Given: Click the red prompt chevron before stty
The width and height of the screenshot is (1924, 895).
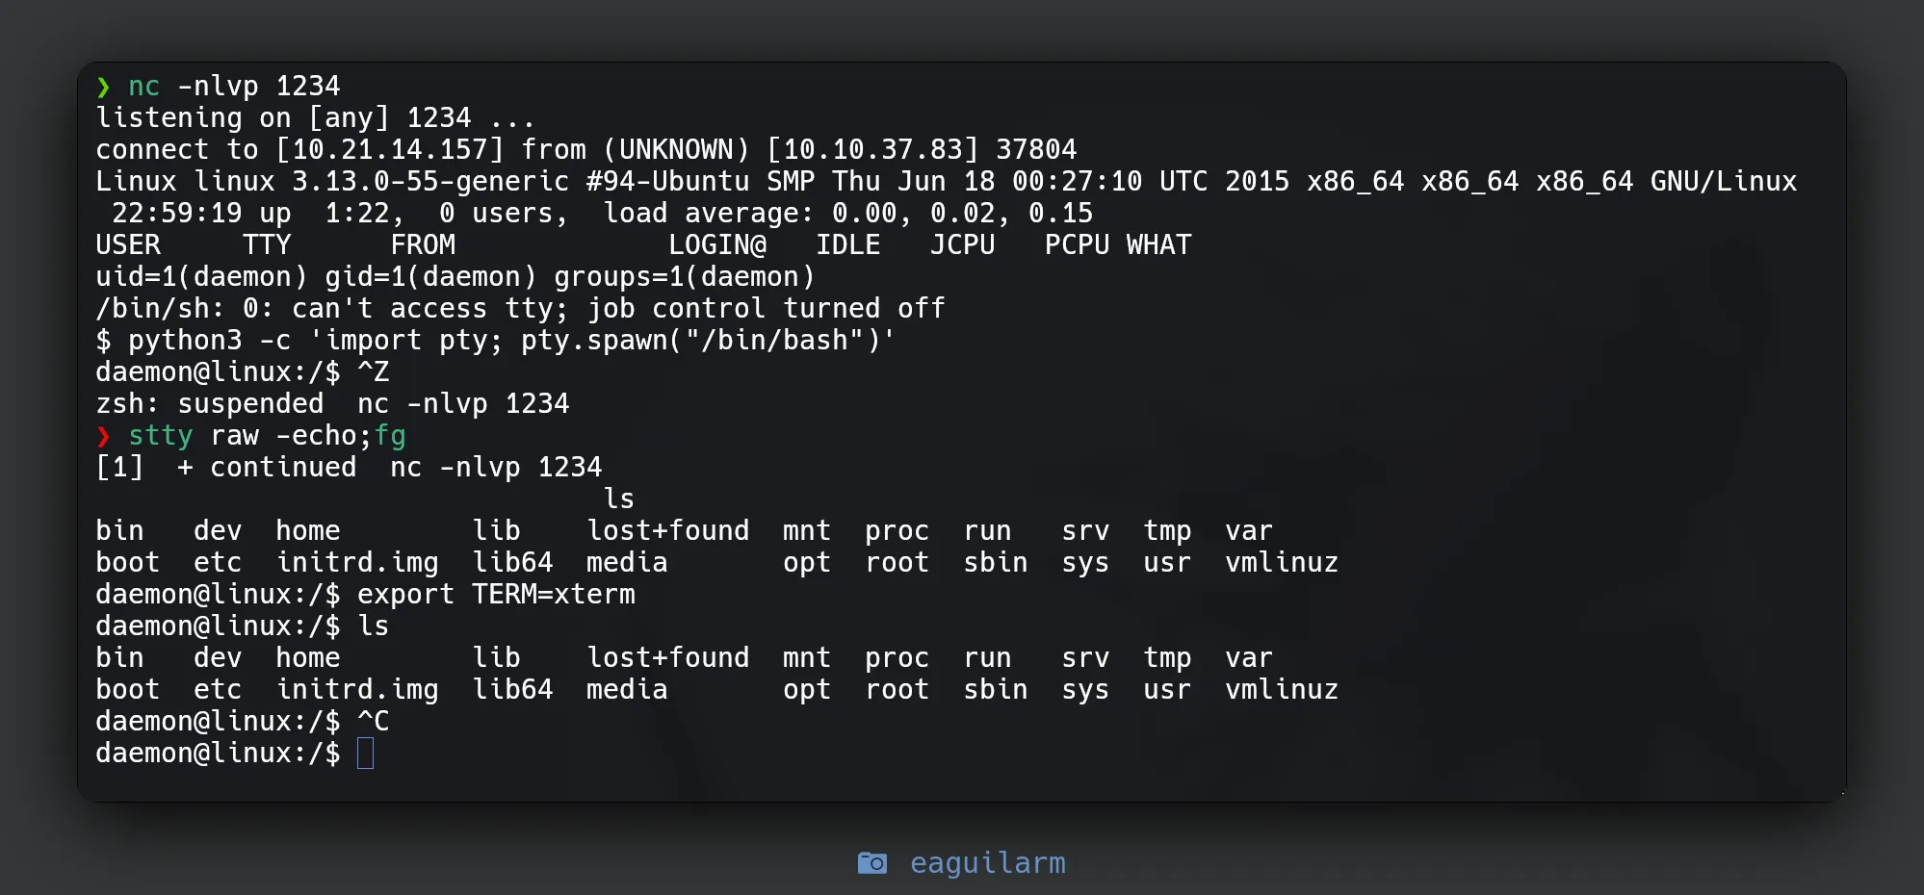Looking at the screenshot, I should [x=103, y=436].
